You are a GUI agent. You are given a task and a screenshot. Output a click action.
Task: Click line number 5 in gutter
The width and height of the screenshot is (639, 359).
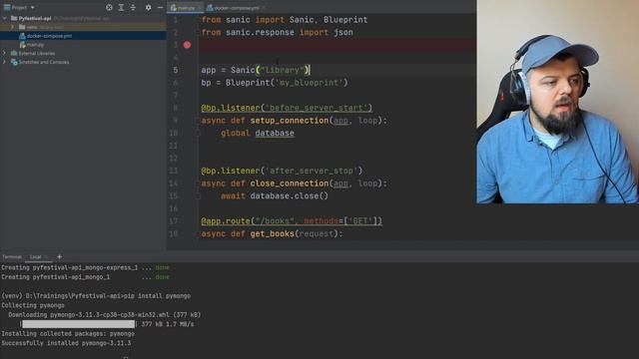point(176,70)
